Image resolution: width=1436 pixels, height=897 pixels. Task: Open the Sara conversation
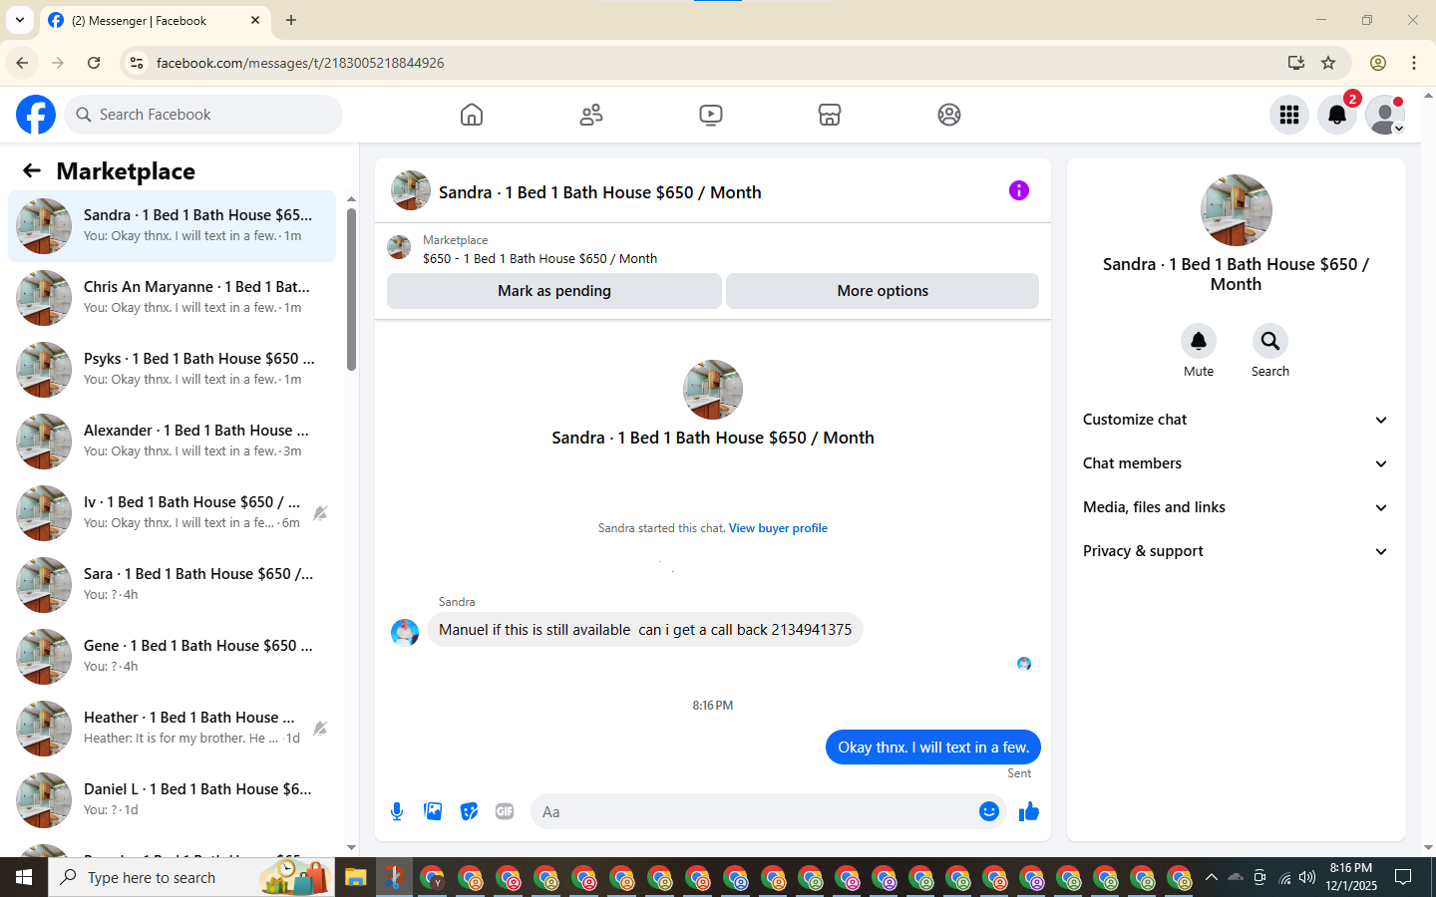tap(172, 585)
